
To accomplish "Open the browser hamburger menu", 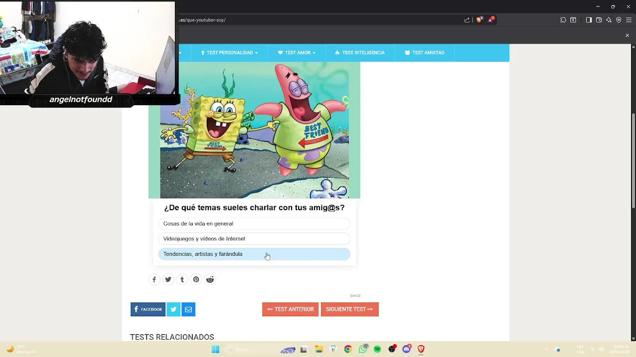I will (629, 20).
